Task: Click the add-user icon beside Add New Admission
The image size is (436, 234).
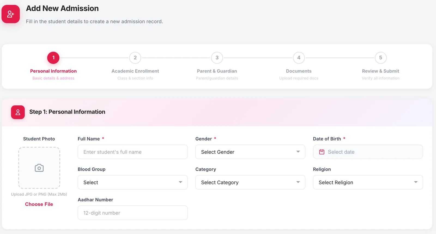Action: (x=11, y=14)
